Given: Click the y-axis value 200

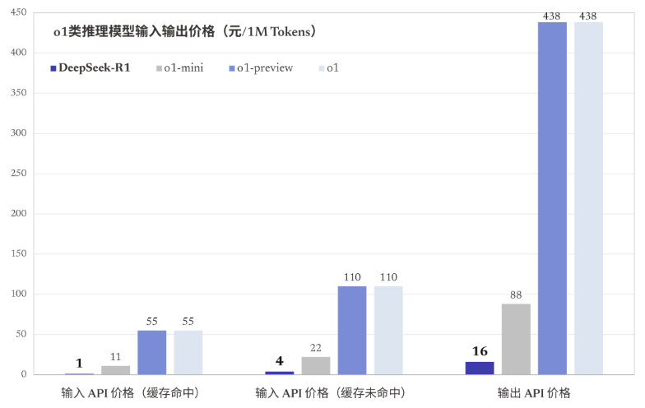Looking at the screenshot, I should click(x=18, y=213).
